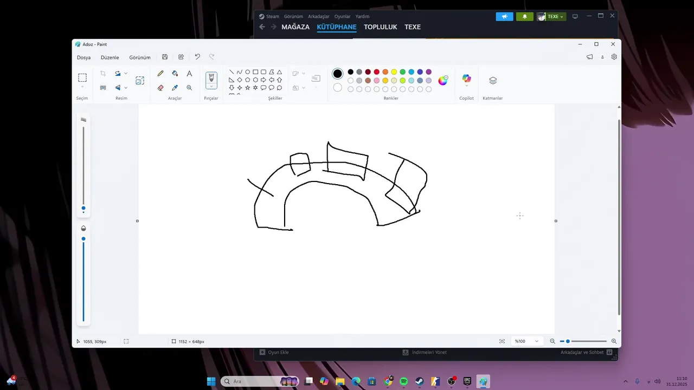Open Paint settings gear
The height and width of the screenshot is (390, 694).
coord(614,57)
